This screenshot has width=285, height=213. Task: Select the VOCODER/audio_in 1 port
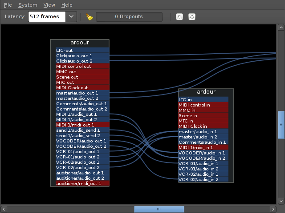(204, 153)
